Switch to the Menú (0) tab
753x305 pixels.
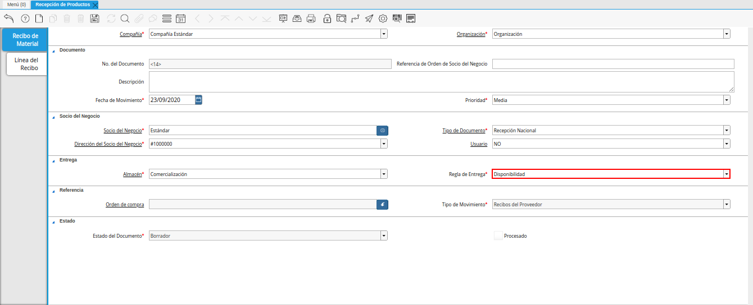tap(16, 4)
